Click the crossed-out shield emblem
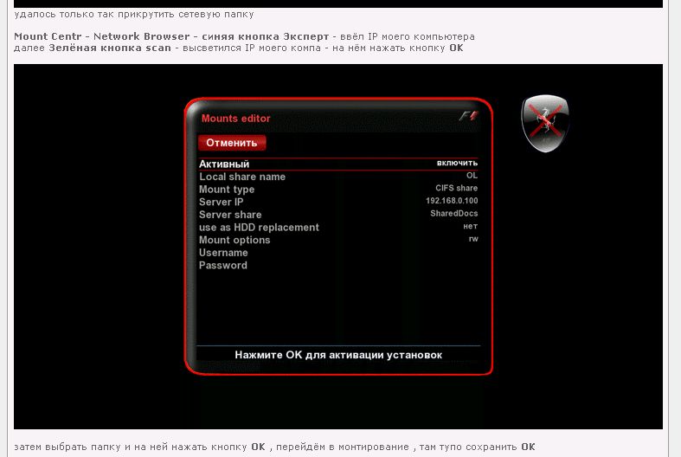 point(545,124)
